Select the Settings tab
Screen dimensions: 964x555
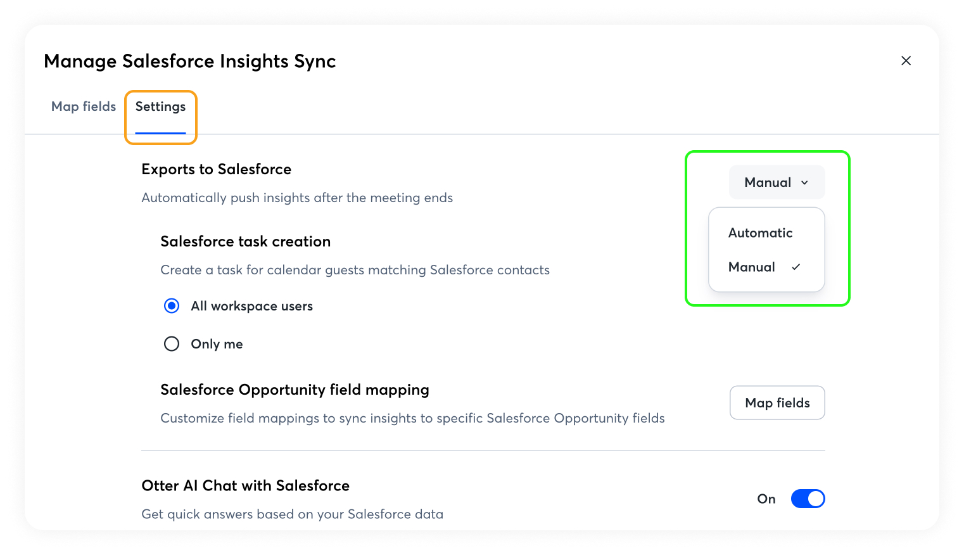tap(160, 106)
